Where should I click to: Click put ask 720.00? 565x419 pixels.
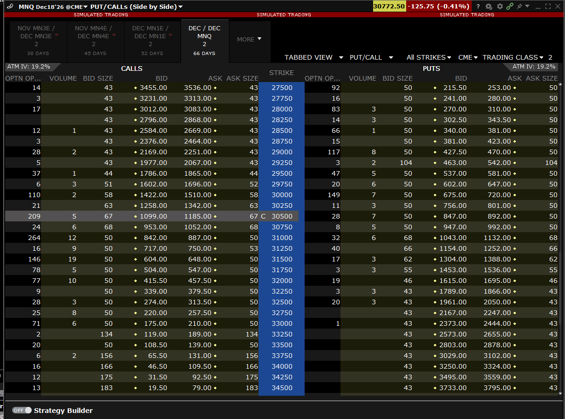coord(499,195)
